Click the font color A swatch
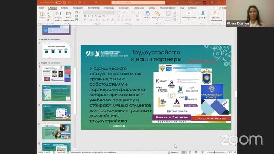Screen dimensions: 274x154 tap(91, 20)
